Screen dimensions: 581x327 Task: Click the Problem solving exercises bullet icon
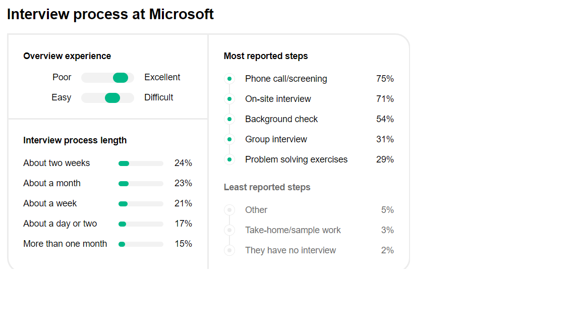point(229,159)
